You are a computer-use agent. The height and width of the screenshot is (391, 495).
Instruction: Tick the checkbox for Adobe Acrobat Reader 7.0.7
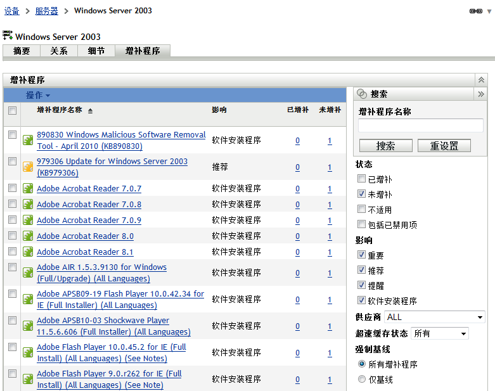point(12,188)
